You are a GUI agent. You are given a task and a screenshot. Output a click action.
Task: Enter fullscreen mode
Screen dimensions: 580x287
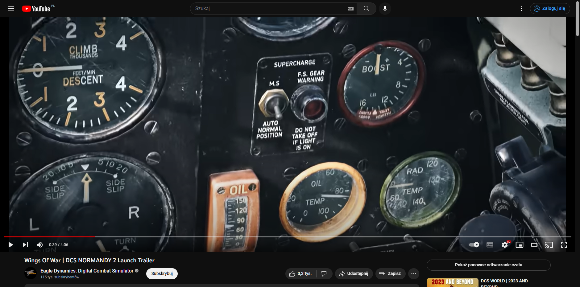point(564,245)
